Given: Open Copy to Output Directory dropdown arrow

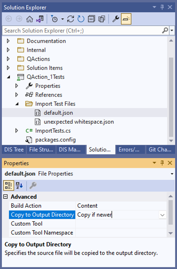Looking at the screenshot, I should click(x=162, y=215).
